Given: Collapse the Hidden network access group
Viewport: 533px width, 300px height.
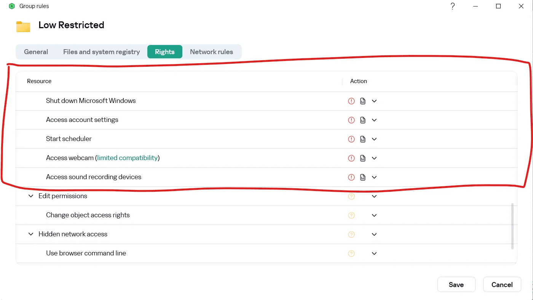Looking at the screenshot, I should 31,234.
